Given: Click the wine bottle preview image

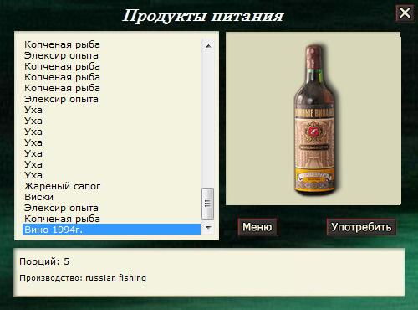Looking at the screenshot, I should tap(315, 120).
